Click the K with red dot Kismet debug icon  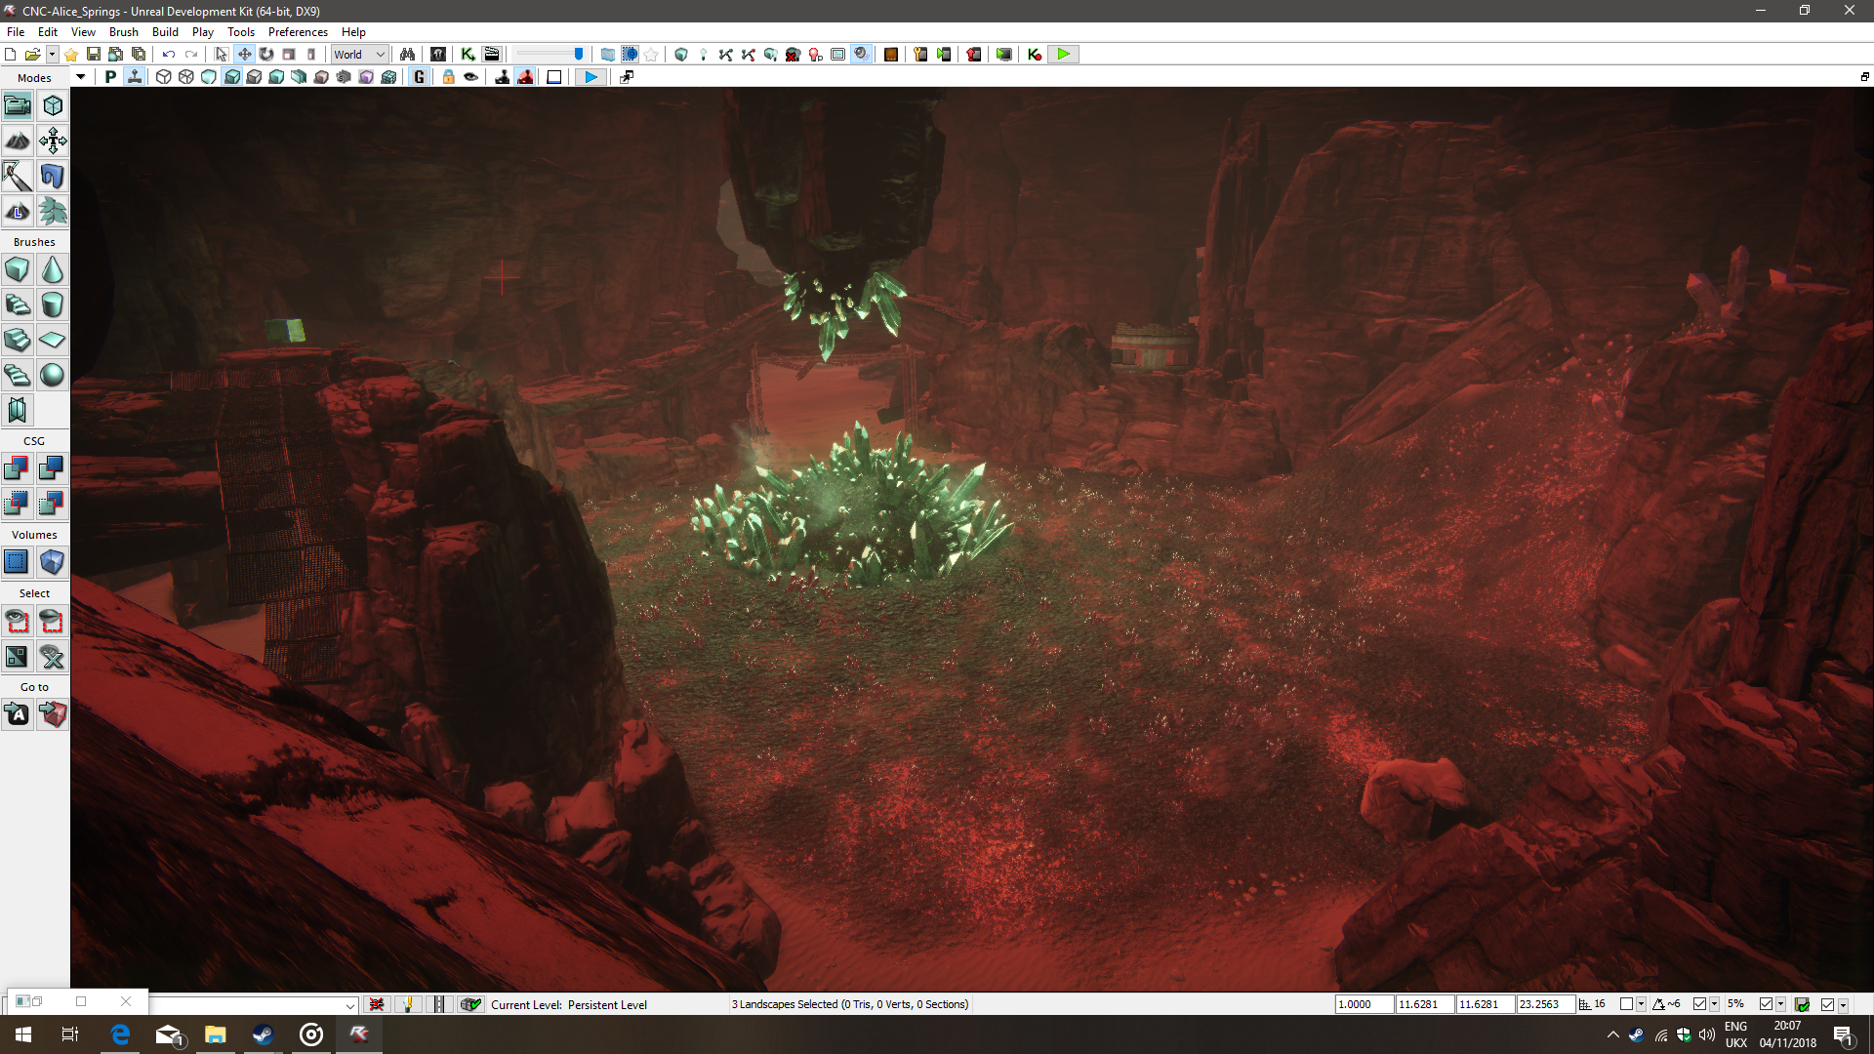click(1035, 55)
